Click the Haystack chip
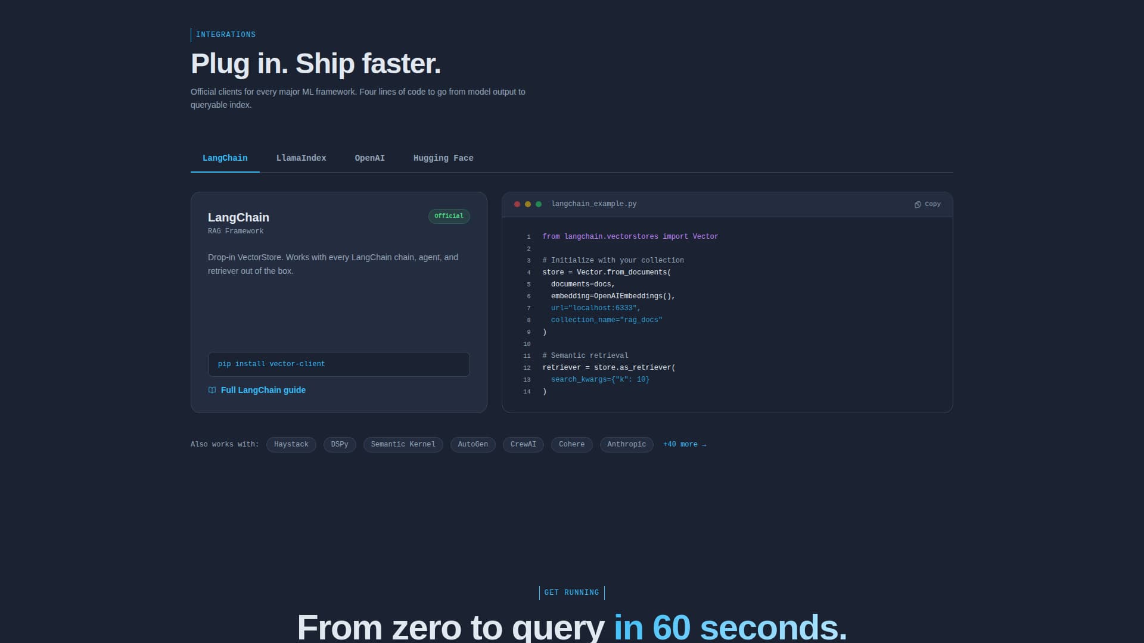This screenshot has width=1144, height=643. point(291,445)
